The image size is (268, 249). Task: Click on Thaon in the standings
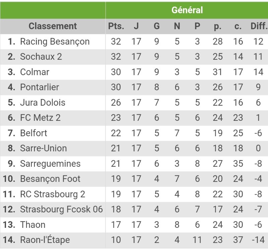point(32,225)
